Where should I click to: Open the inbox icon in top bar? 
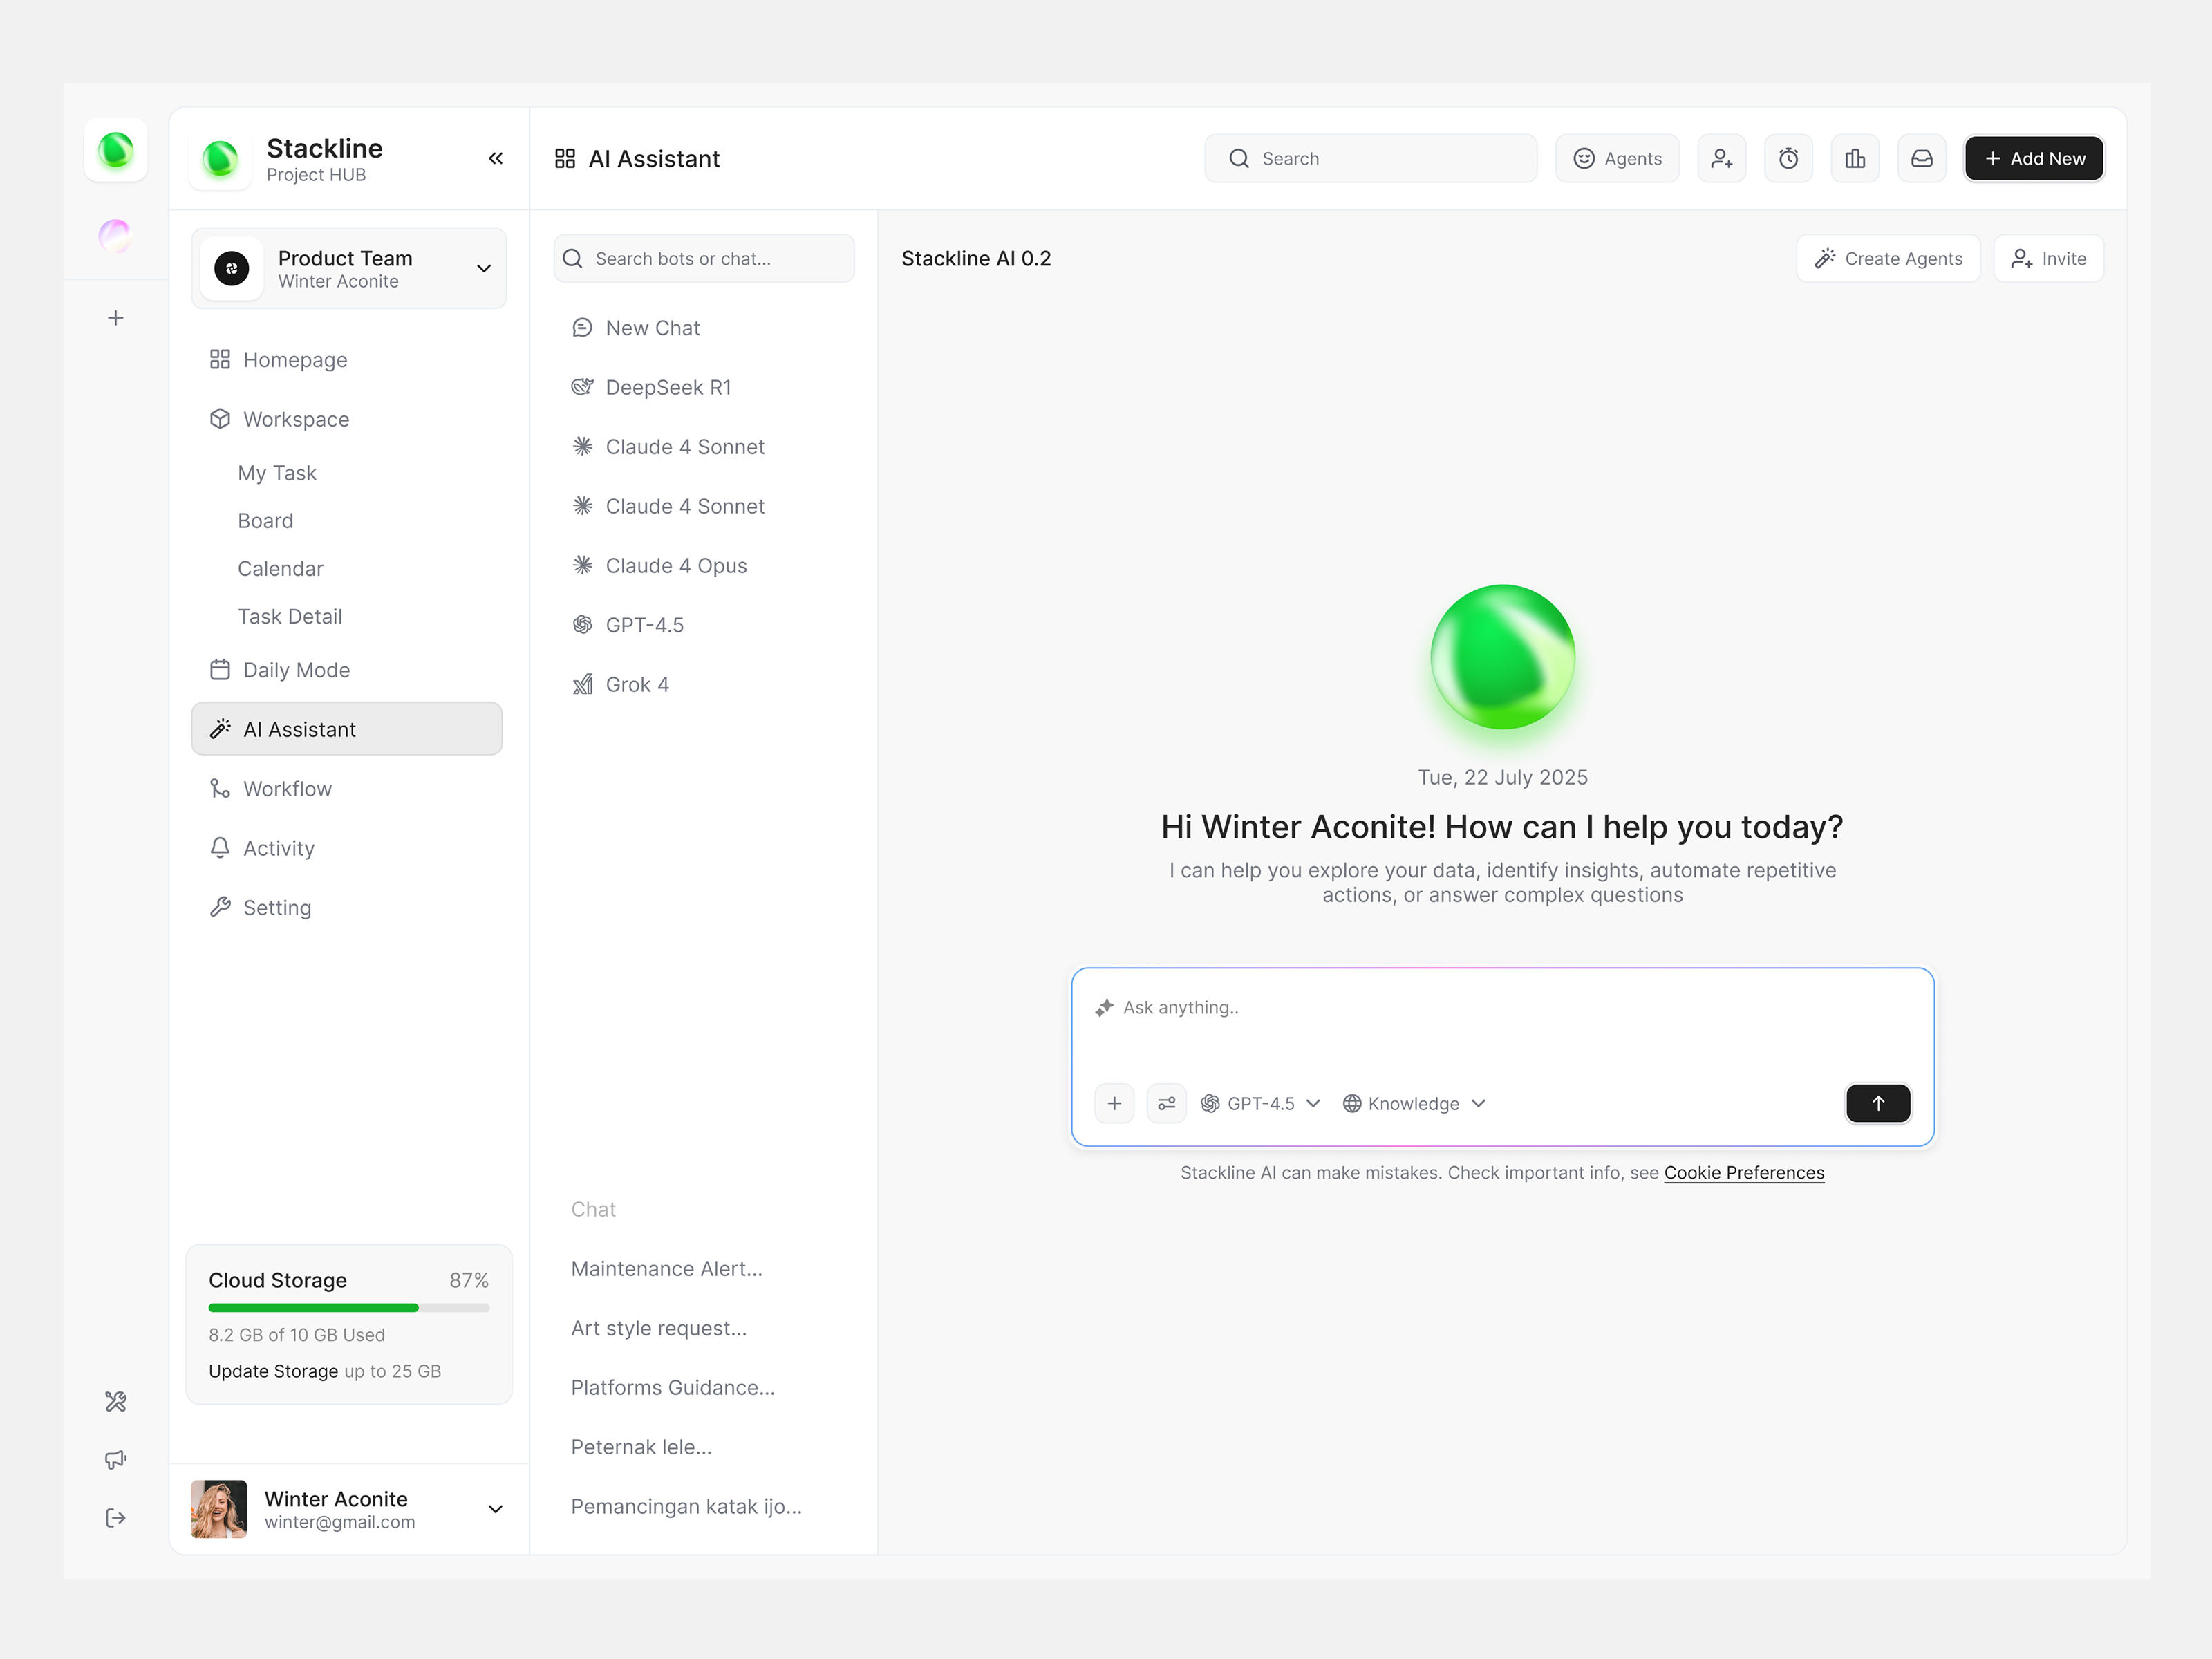click(1922, 159)
